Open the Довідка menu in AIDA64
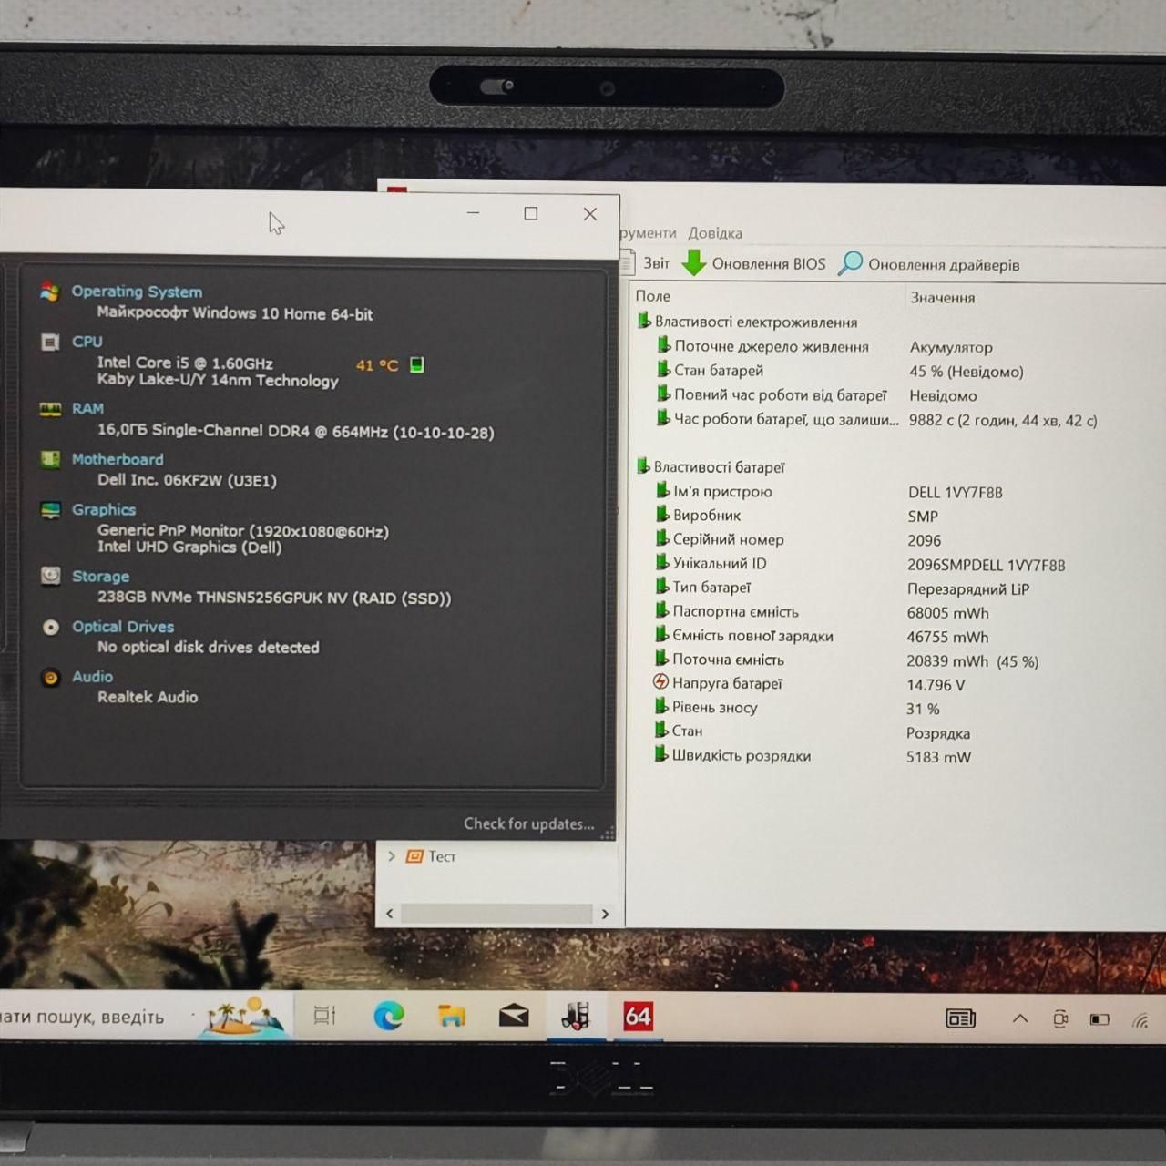This screenshot has height=1166, width=1166. [x=715, y=233]
